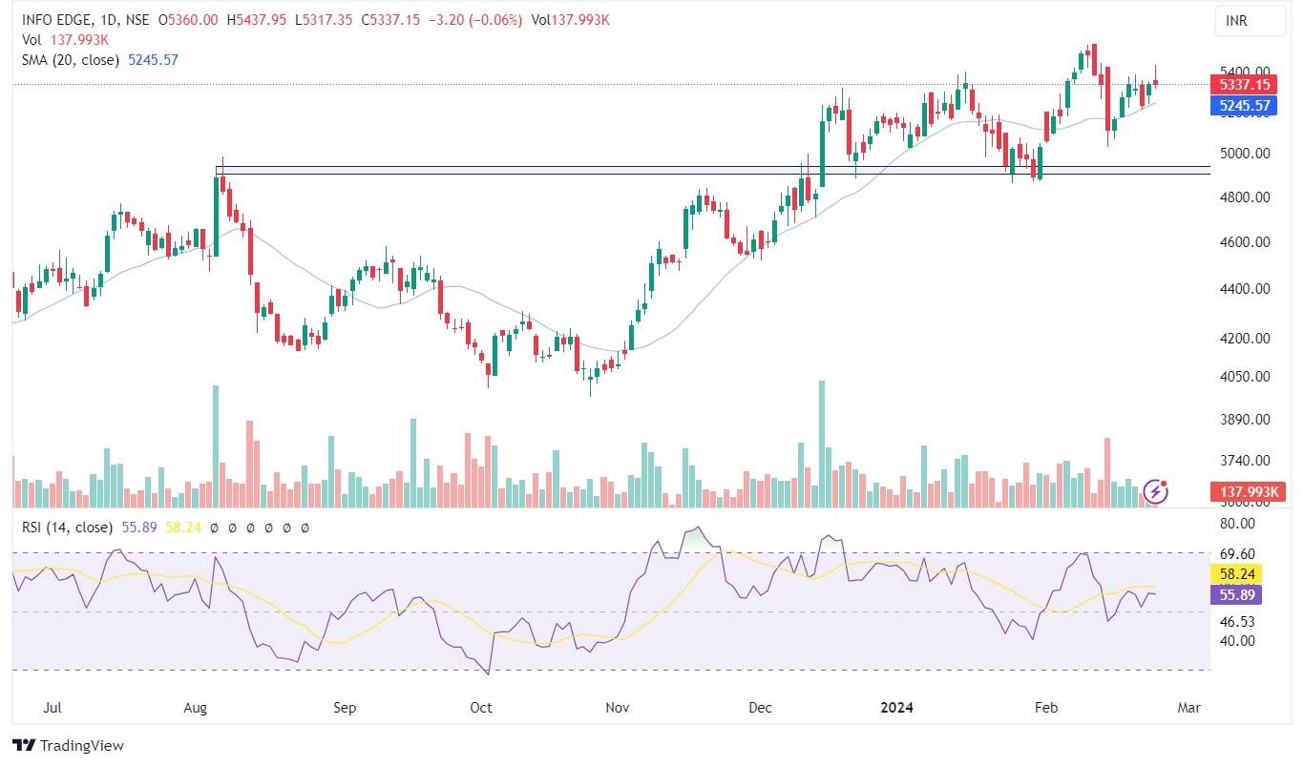
Task: Click the low value L5317.35
Action: [x=324, y=20]
